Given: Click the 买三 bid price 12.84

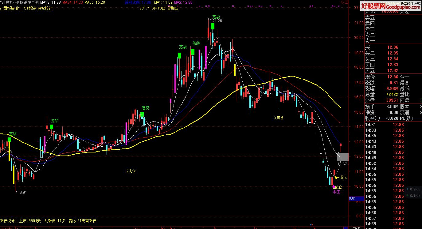Looking at the screenshot, I should [x=393, y=59].
